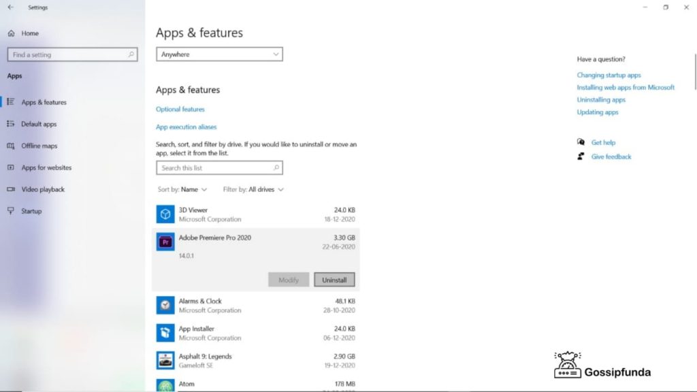Click the Adobe Premiere Pro 2020 name
Viewport: 697px width, 392px height.
point(214,238)
